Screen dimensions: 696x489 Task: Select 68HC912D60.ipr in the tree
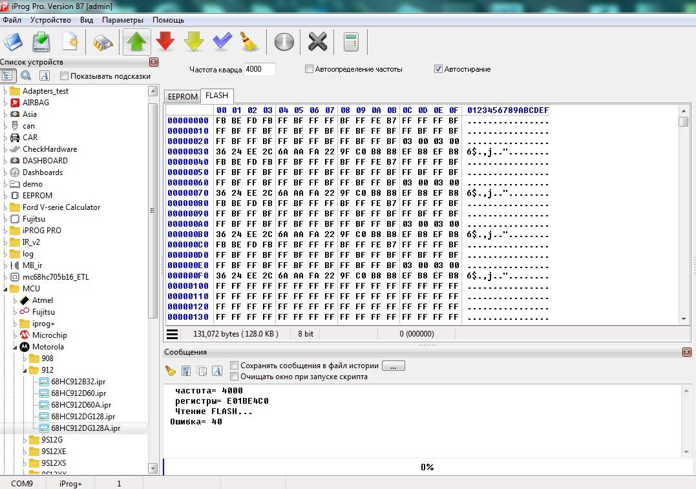[x=79, y=393]
